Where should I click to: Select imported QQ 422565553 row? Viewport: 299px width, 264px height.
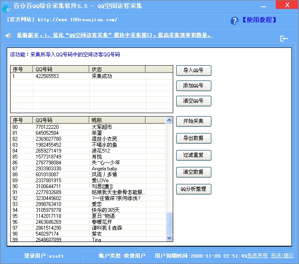[91, 76]
